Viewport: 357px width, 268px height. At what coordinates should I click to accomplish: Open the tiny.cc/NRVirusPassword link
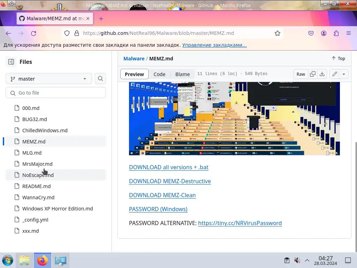pos(240,223)
